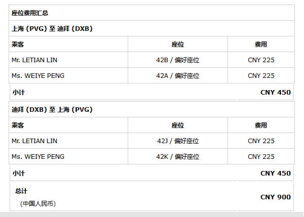304x217 pixels.
Task: Click the (中国人民币) currency note
Action: click(38, 204)
